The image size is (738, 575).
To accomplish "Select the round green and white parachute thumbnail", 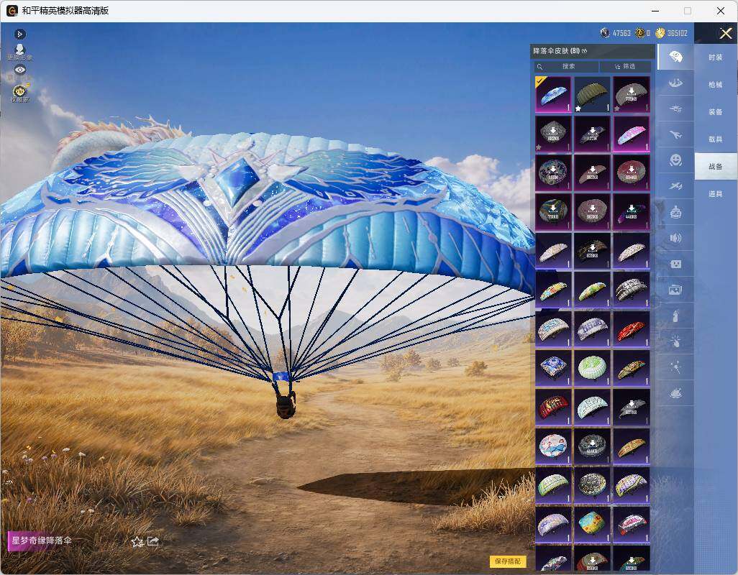I will point(592,367).
